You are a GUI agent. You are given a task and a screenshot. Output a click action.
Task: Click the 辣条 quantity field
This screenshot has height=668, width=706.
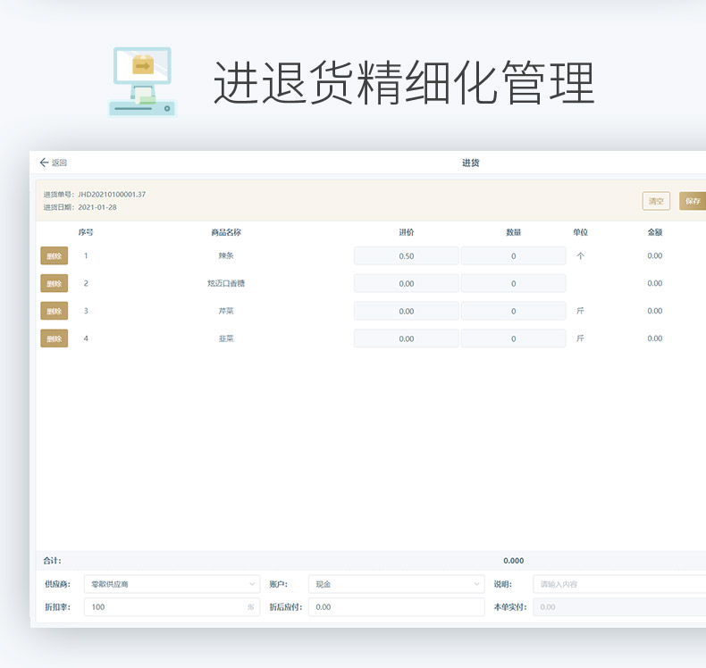(x=513, y=256)
